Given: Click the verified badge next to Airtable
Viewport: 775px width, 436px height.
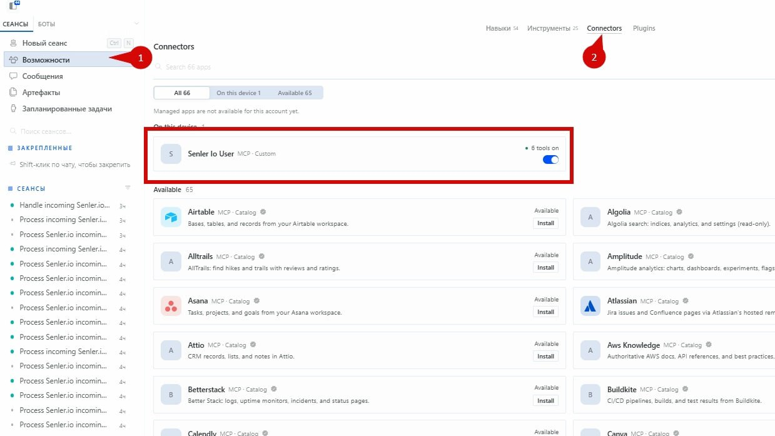Looking at the screenshot, I should coord(263,212).
